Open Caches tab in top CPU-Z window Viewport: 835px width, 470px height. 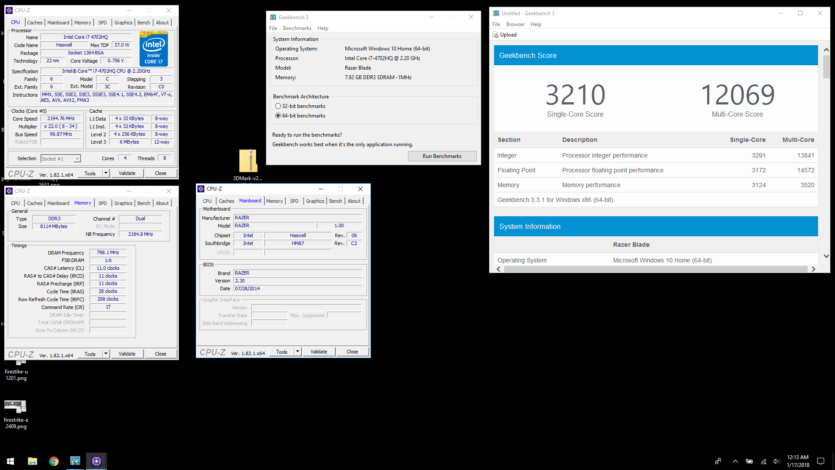(x=35, y=23)
